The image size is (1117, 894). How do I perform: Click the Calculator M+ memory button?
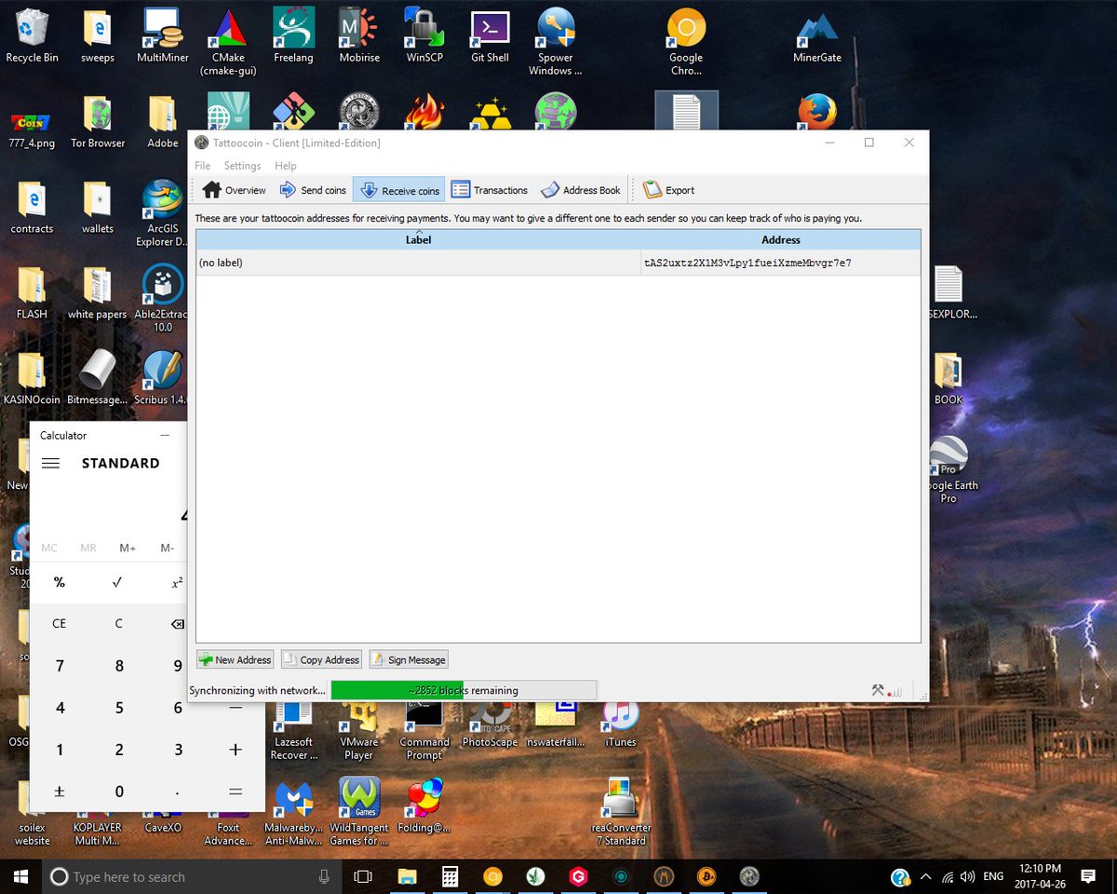128,548
